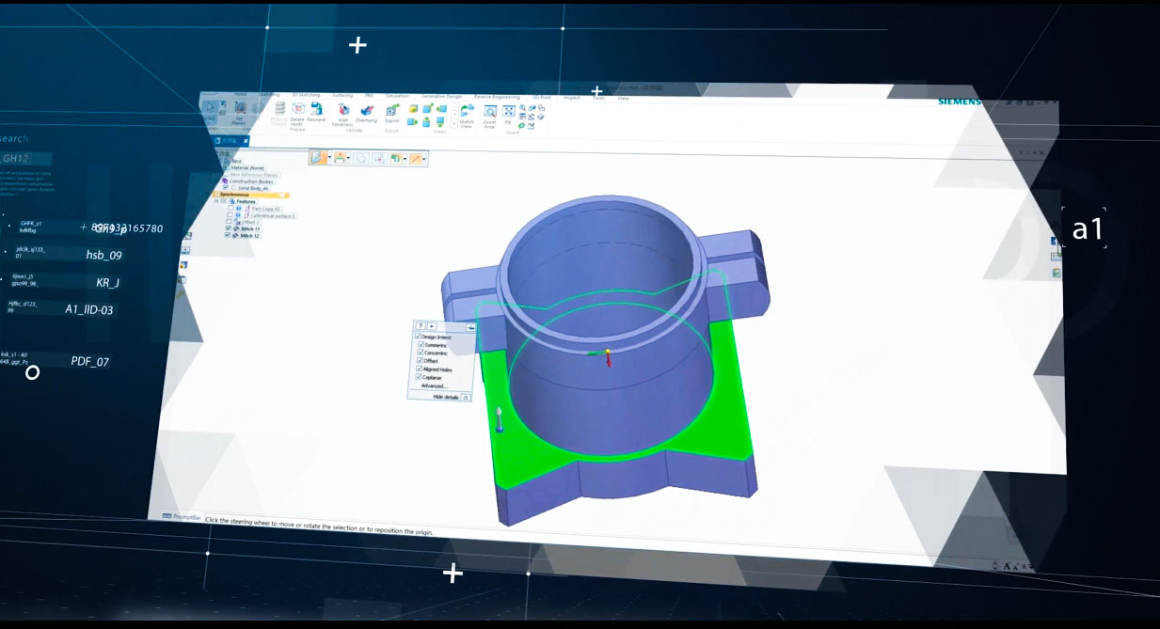Toggle the Stitch 11 feature checkbox
The image size is (1160, 629).
point(227,228)
